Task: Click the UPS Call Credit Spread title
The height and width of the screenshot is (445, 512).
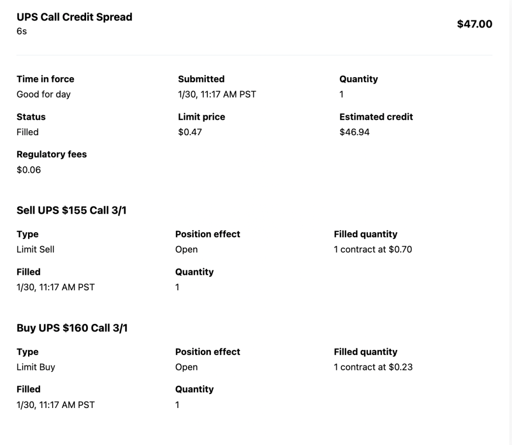Action: [x=75, y=17]
